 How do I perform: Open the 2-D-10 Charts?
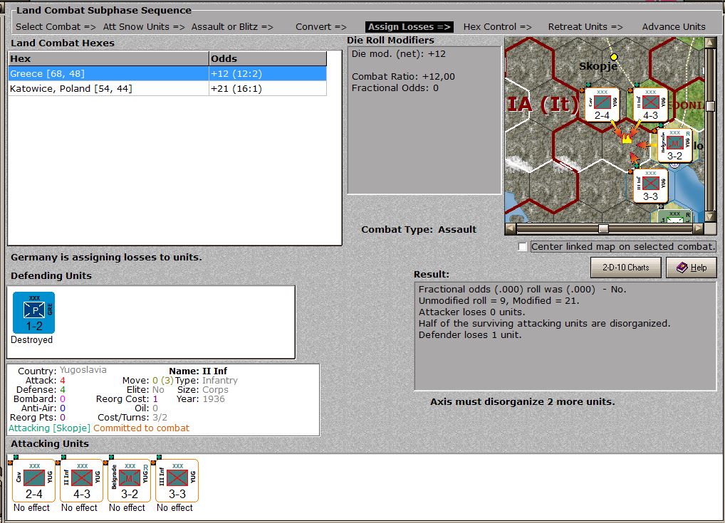coord(625,268)
